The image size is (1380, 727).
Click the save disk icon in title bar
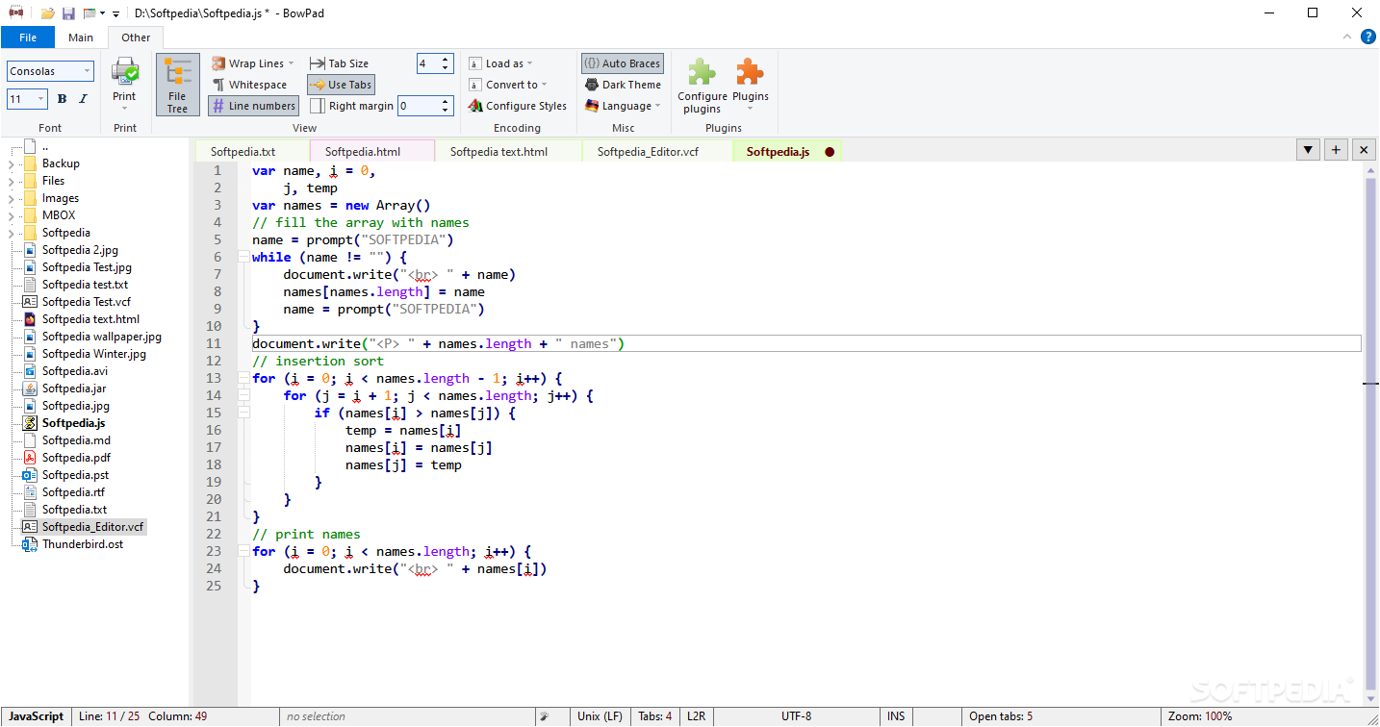tap(68, 13)
